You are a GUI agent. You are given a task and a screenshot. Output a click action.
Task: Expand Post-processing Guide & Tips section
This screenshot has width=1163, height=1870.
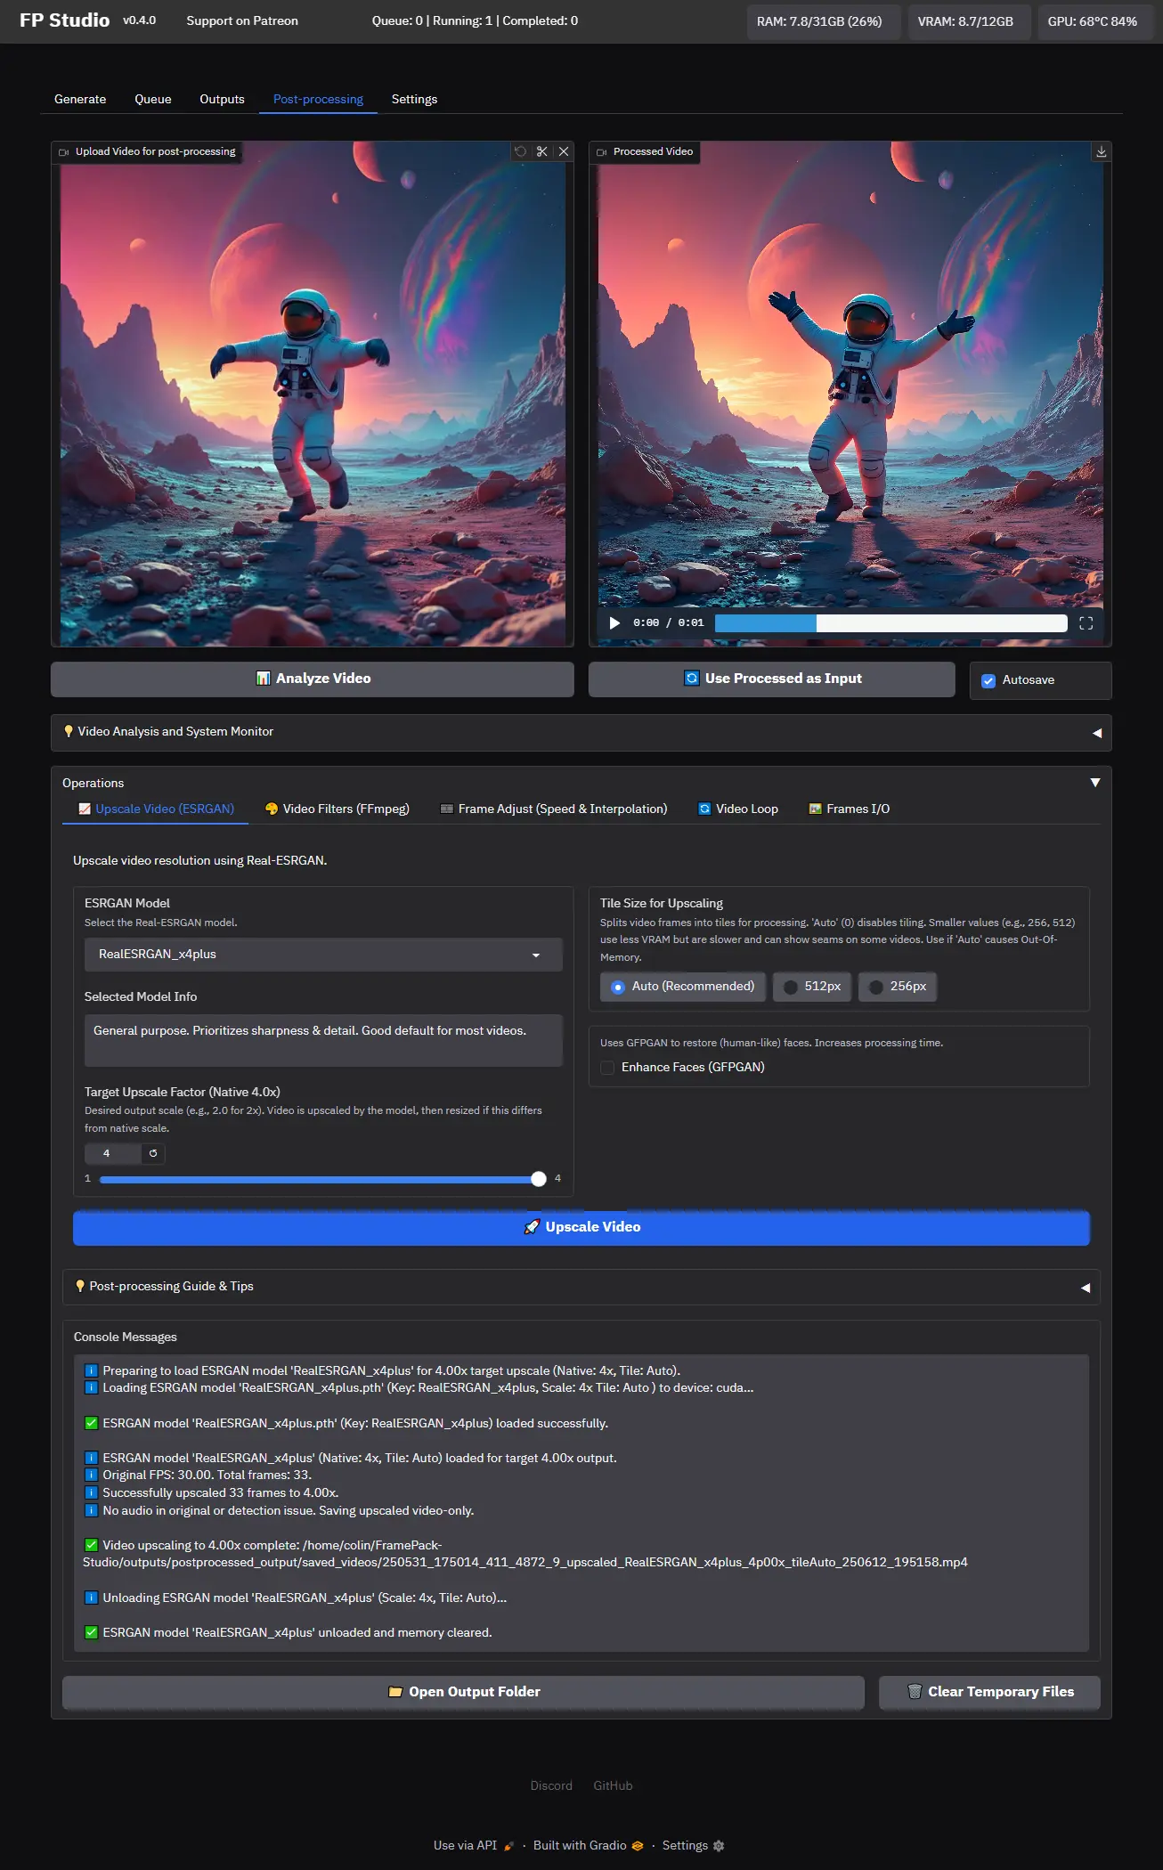(x=581, y=1287)
